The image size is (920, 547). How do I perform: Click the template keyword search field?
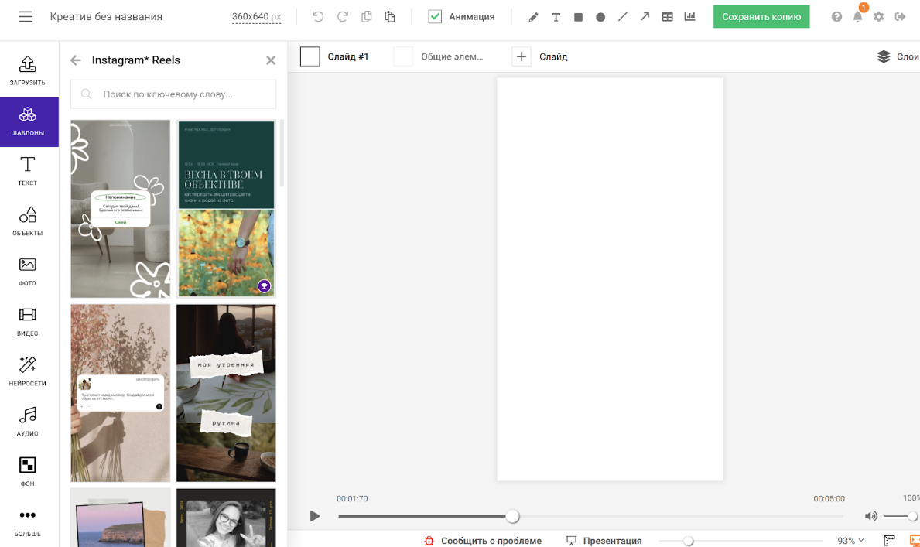point(173,94)
